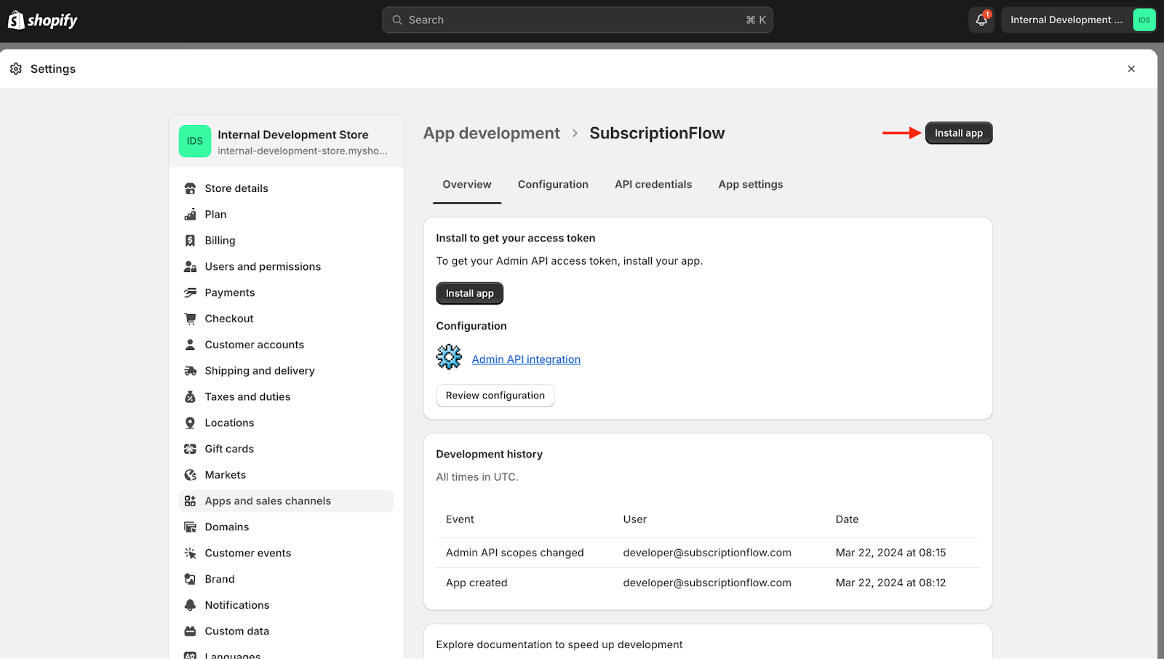1164x659 pixels.
Task: Click the Settings gear icon
Action: (16, 68)
